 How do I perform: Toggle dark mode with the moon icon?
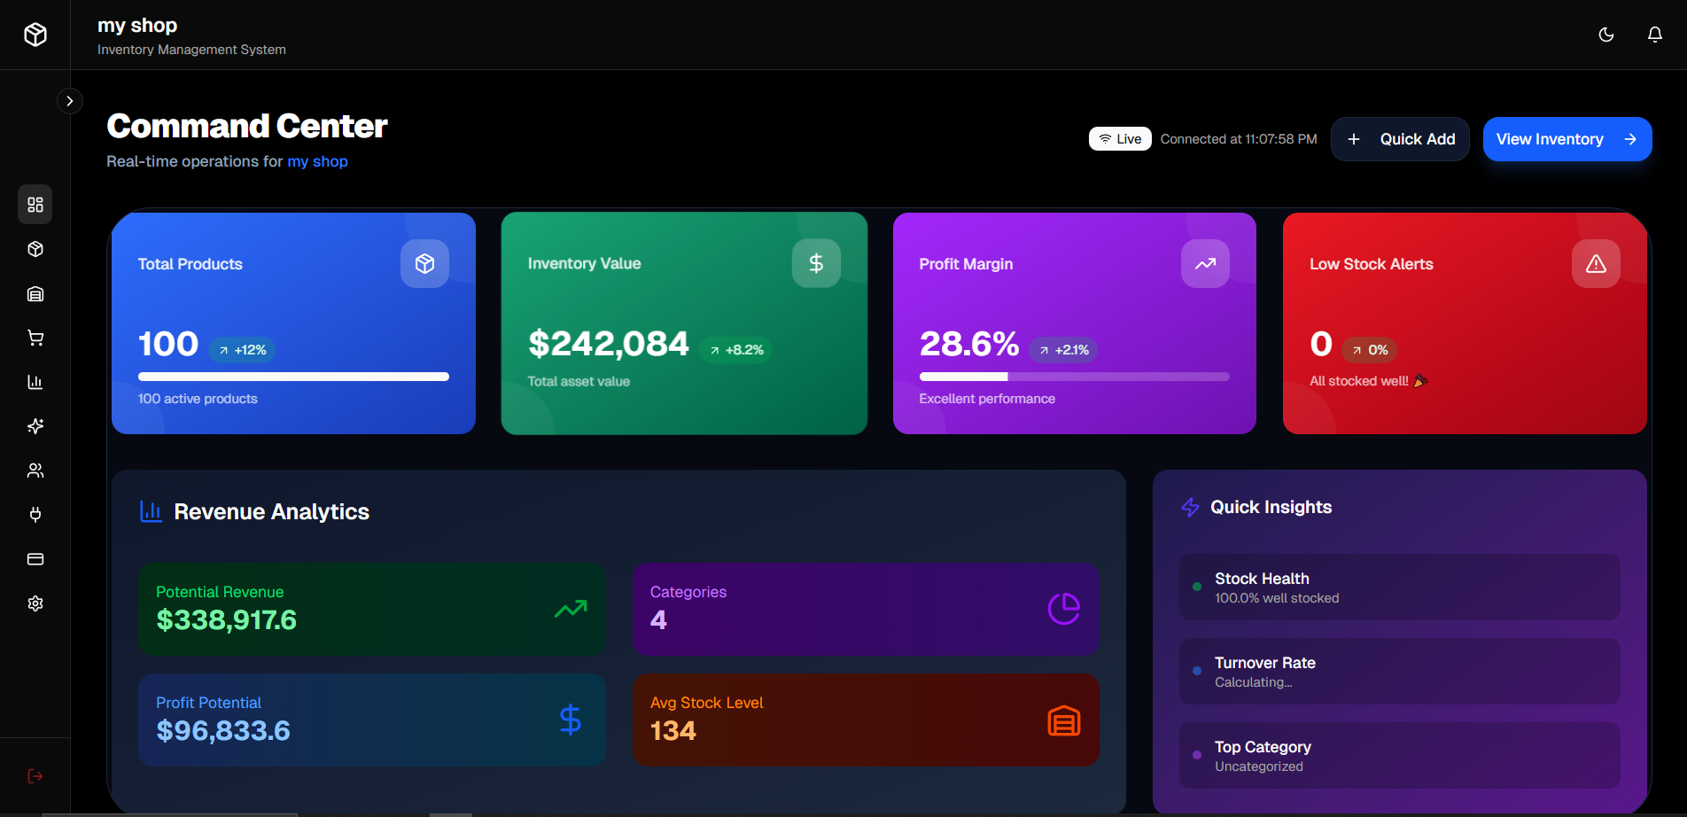click(x=1605, y=35)
